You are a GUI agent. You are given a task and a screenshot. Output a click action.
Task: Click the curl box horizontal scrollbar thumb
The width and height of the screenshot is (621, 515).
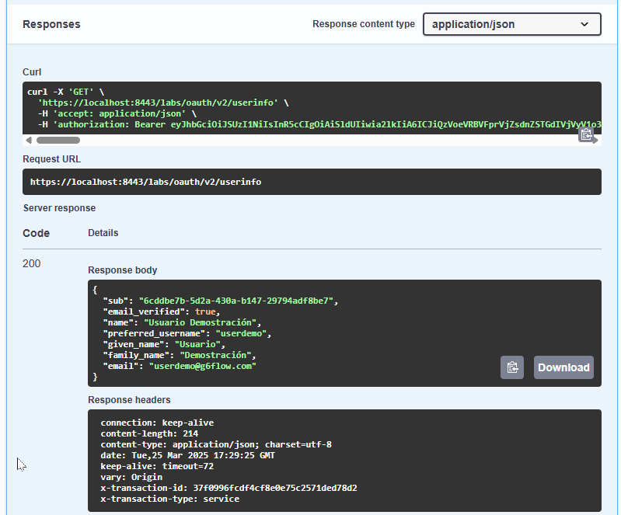tap(58, 140)
